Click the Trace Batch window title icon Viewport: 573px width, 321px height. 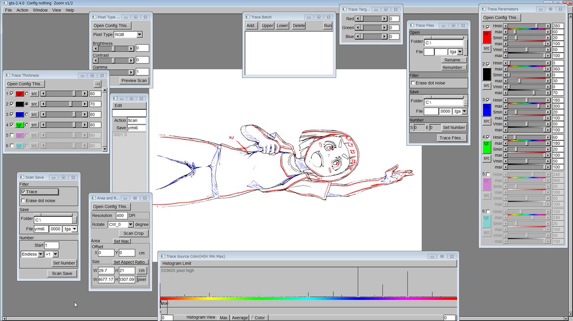pos(247,17)
